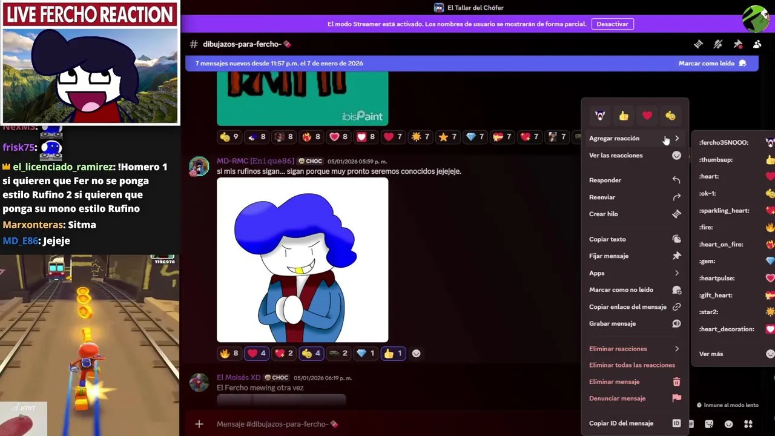The image size is (775, 436).
Task: Toggle gem 7 reaction on ibisPaint message
Action: [475, 137]
